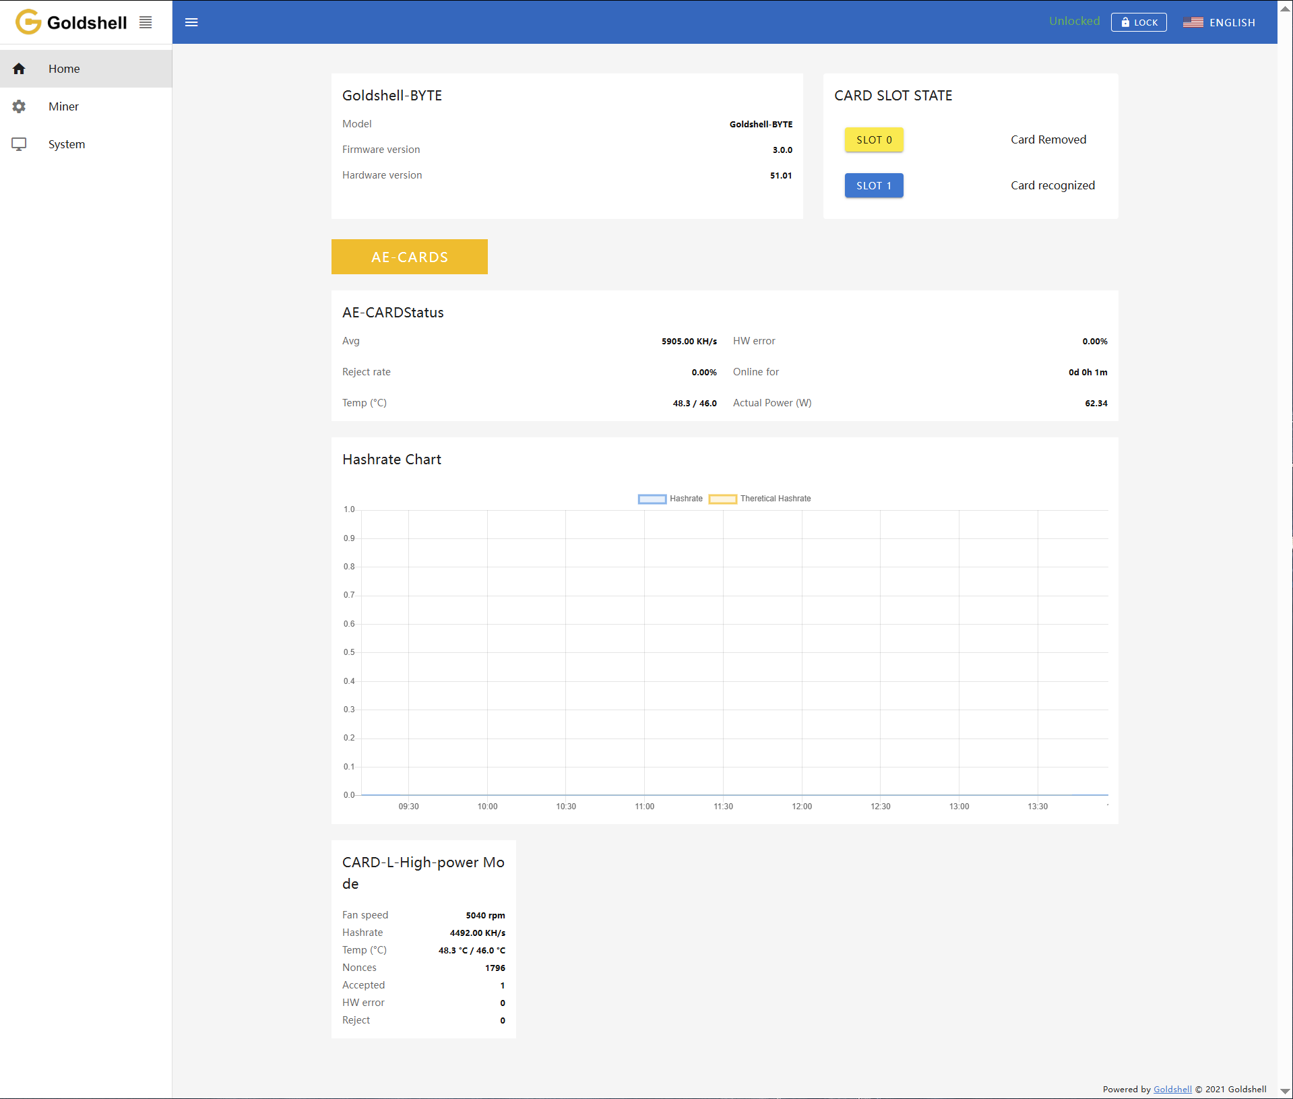Click the Nonces value 1796
Image resolution: width=1293 pixels, height=1099 pixels.
[x=495, y=968]
